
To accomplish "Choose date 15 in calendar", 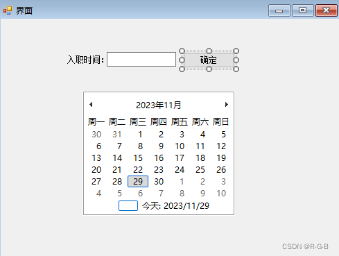I will [x=138, y=158].
